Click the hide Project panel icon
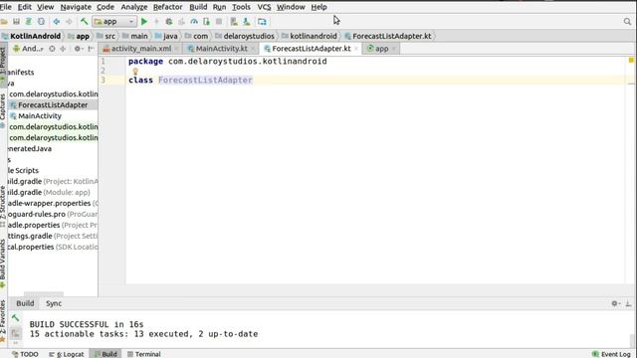 pos(91,49)
